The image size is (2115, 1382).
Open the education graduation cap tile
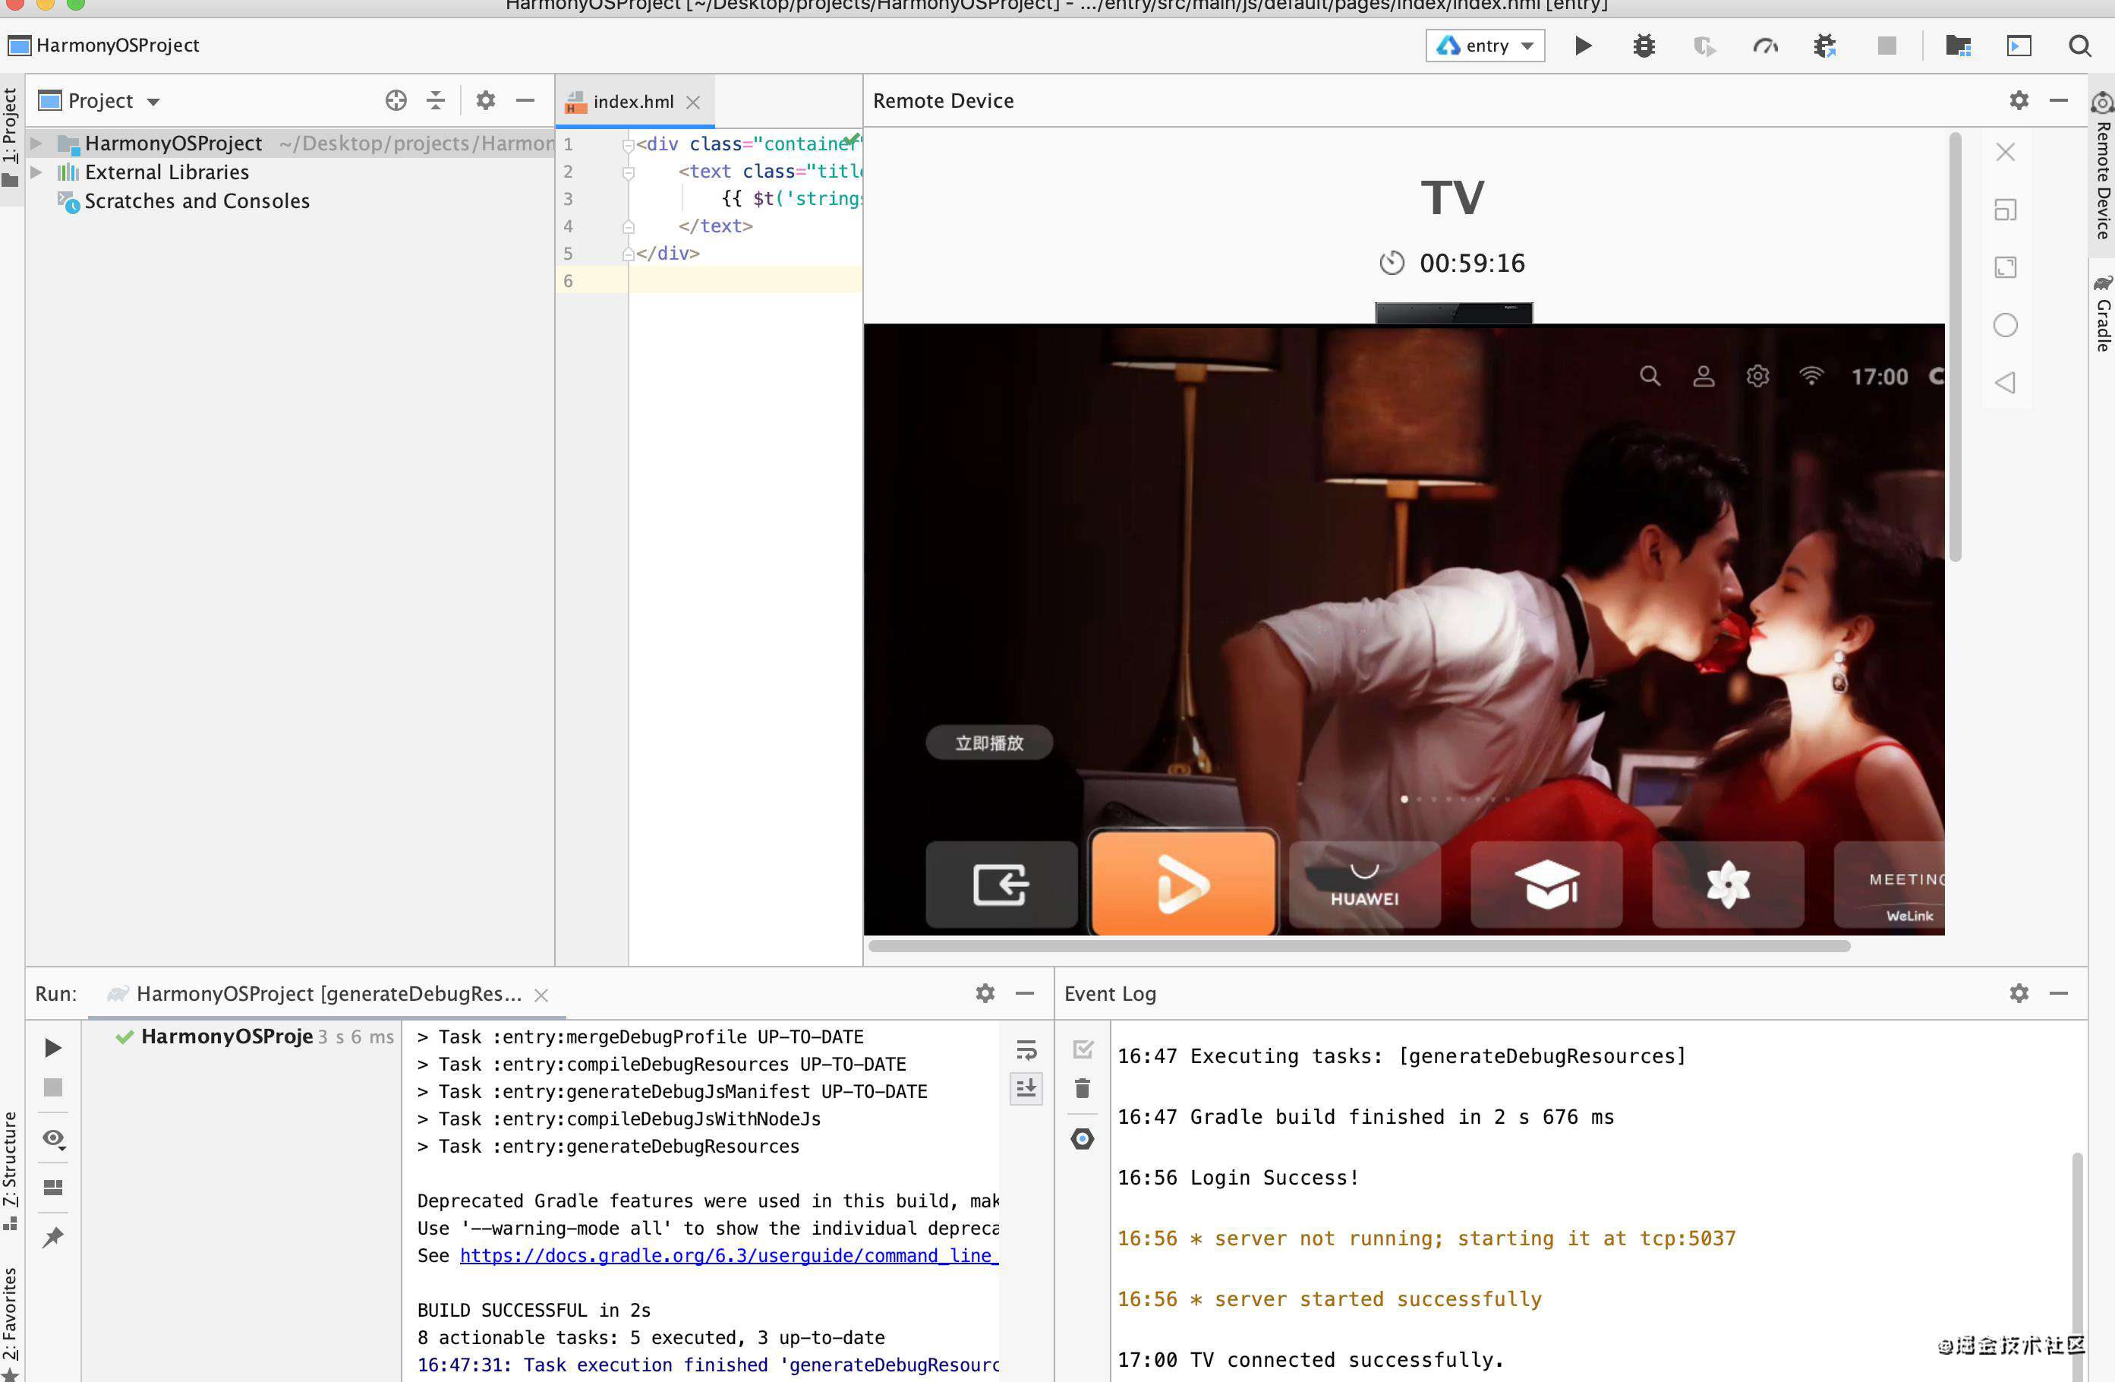(x=1546, y=885)
